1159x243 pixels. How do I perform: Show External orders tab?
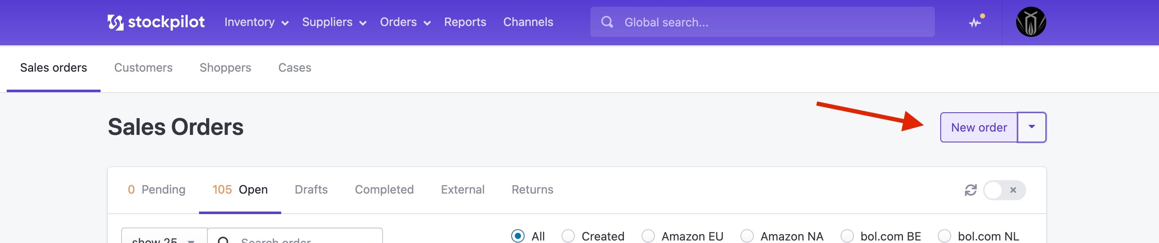pyautogui.click(x=462, y=190)
